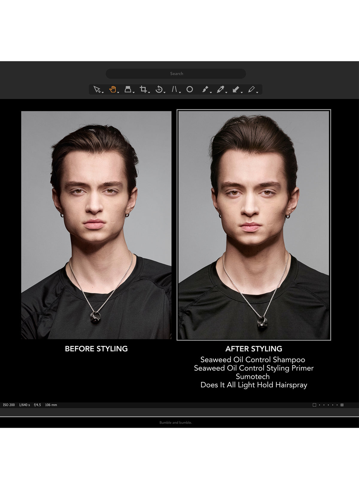Click the 106 mm focal length value

(51, 405)
